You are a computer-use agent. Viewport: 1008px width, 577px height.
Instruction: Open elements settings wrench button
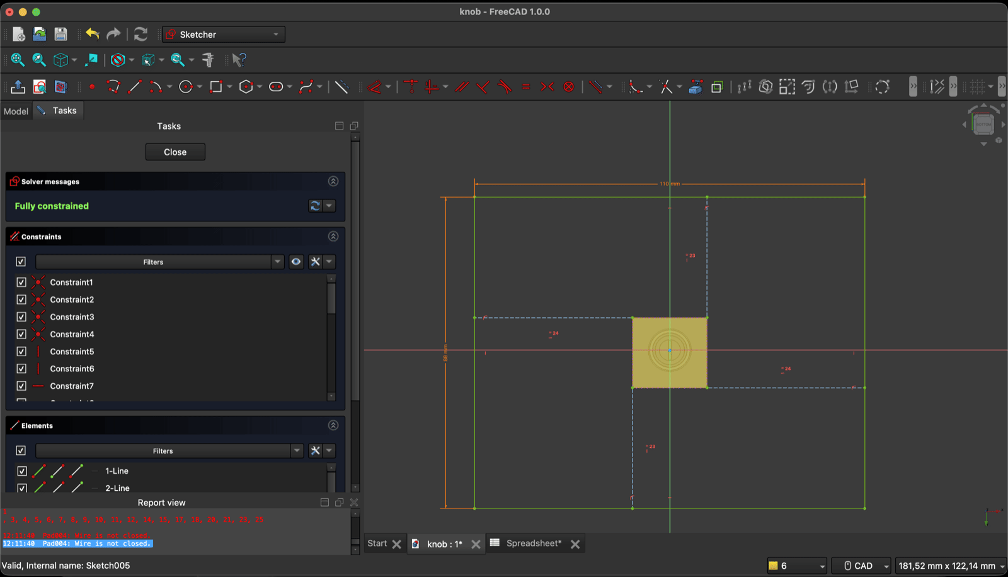tap(315, 450)
